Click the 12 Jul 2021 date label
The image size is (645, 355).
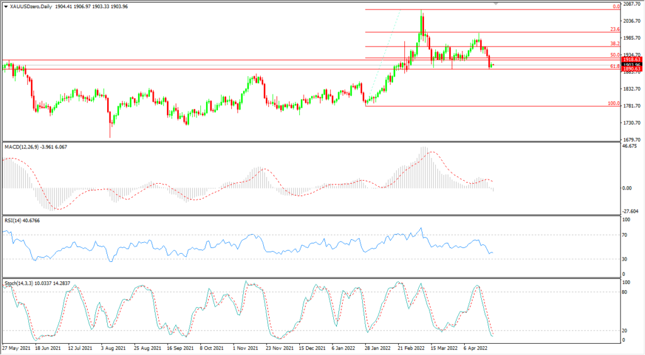[x=81, y=348]
